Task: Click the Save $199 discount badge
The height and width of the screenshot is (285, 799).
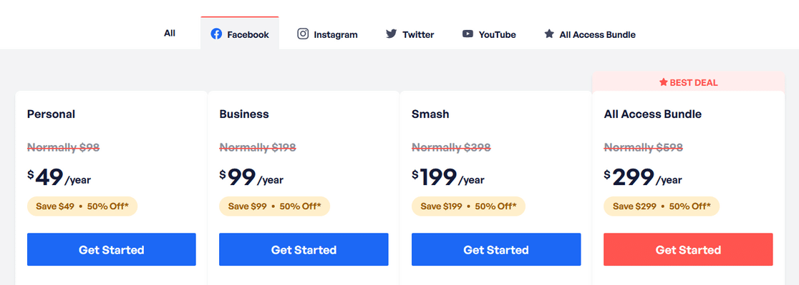Action: click(x=468, y=206)
